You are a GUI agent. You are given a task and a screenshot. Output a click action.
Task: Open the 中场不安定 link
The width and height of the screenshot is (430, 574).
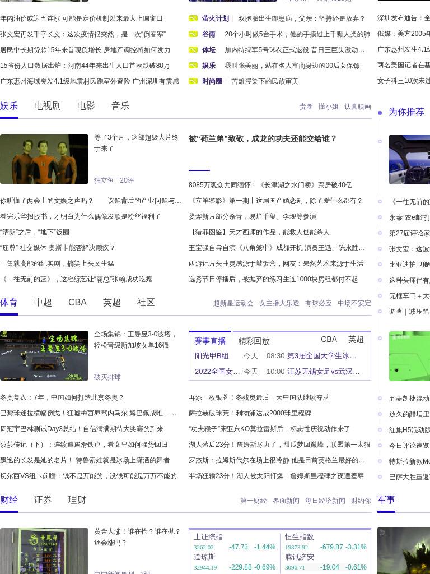(354, 303)
